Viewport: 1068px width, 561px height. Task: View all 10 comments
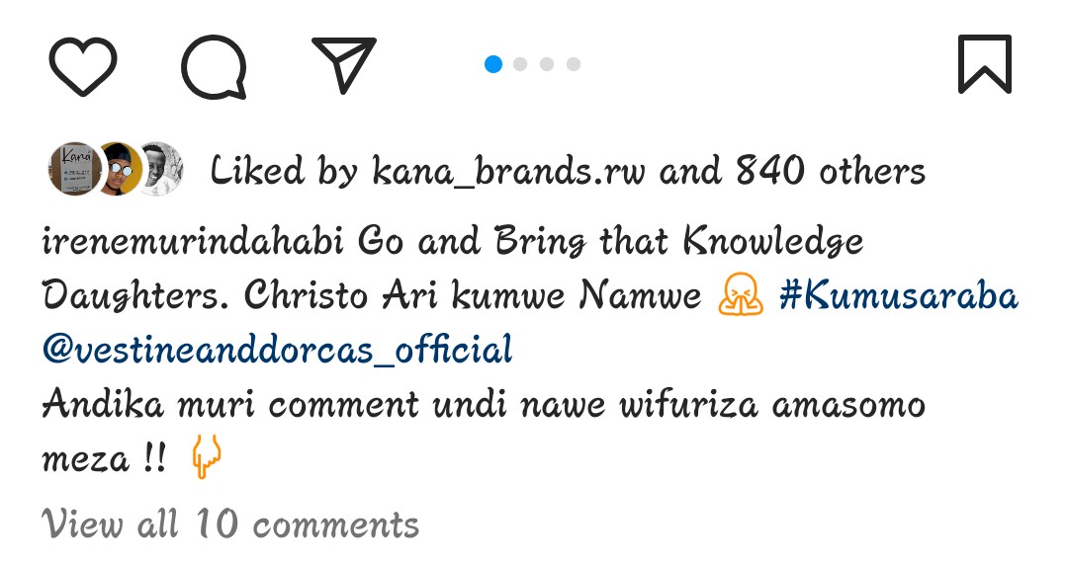(230, 523)
